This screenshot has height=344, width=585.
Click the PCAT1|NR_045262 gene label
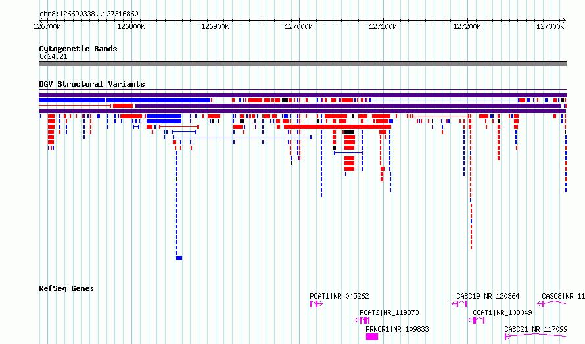tap(339, 296)
